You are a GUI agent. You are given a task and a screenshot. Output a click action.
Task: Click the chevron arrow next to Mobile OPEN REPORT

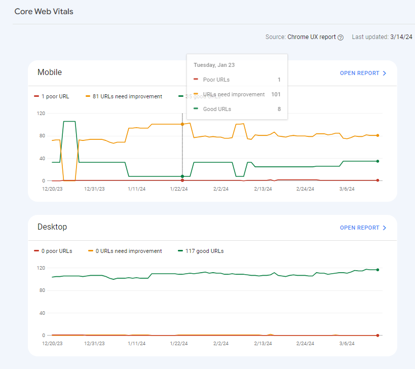[385, 73]
